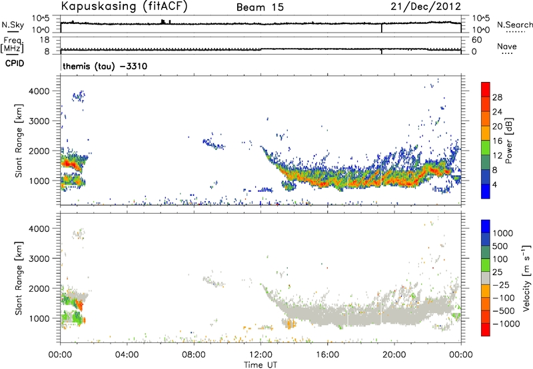Screen dimensions: 533x369
Task: Click the '04:00' time axis tick label
Action: (127, 355)
